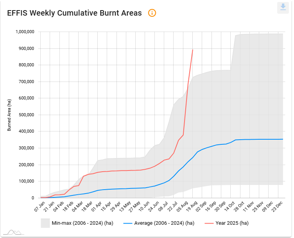Click the mountain logo icon at bottom-left

15,232
